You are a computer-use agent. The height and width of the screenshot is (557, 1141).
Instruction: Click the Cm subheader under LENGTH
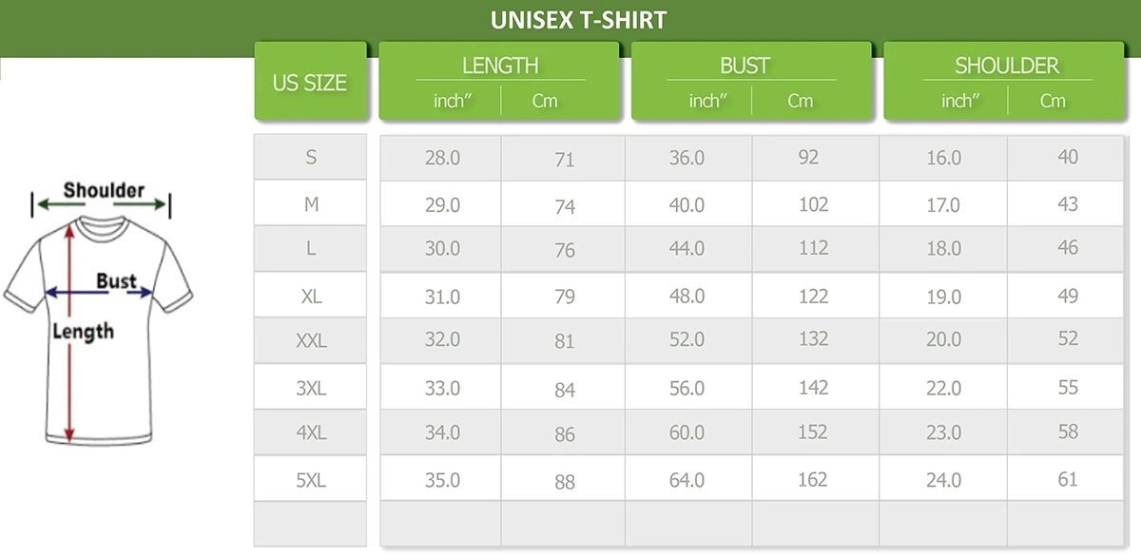pyautogui.click(x=545, y=101)
